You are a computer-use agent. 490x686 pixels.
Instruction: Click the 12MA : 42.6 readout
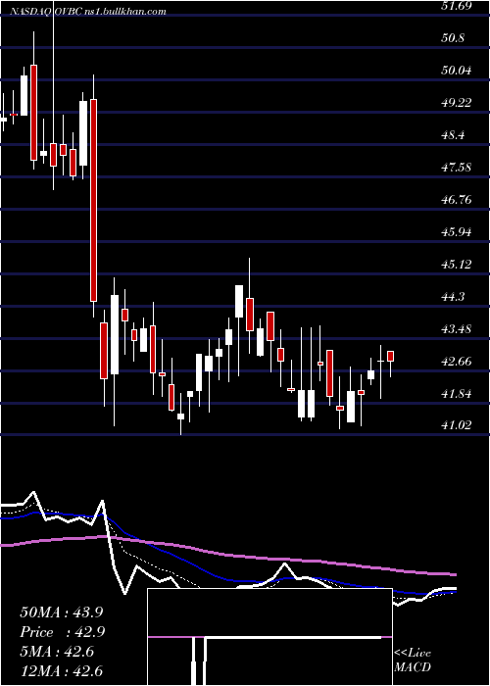[x=63, y=670]
